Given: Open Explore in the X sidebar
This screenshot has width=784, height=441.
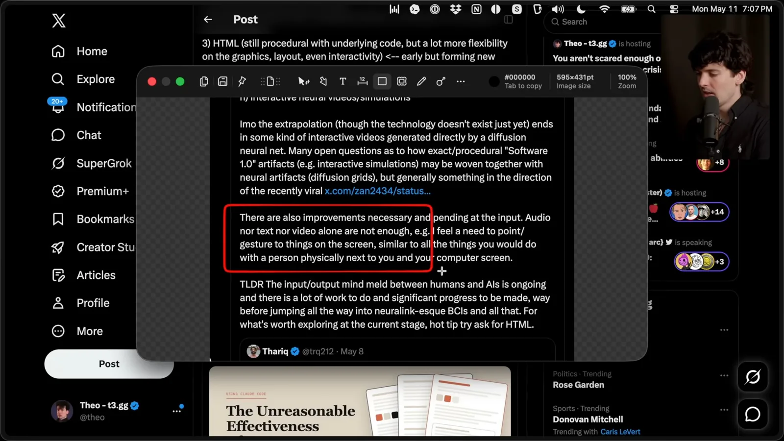Looking at the screenshot, I should 83,79.
